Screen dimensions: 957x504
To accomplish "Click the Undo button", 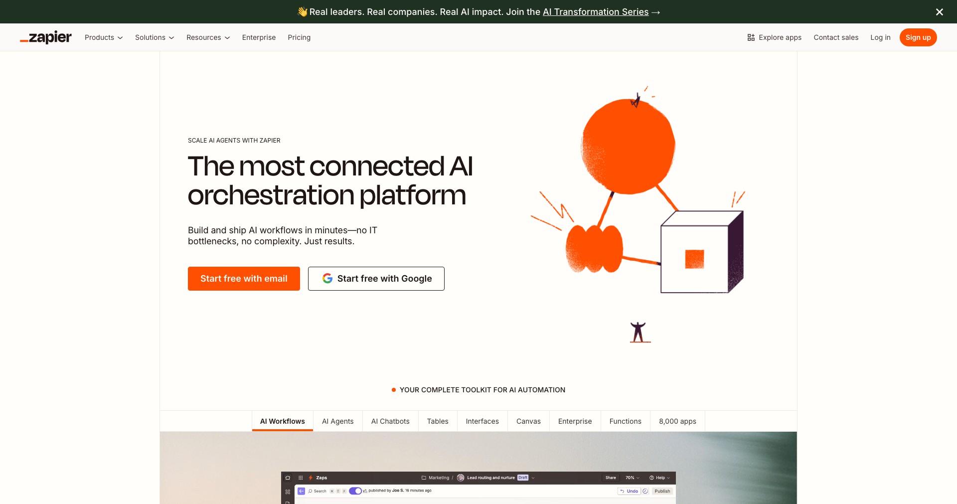I will (629, 491).
